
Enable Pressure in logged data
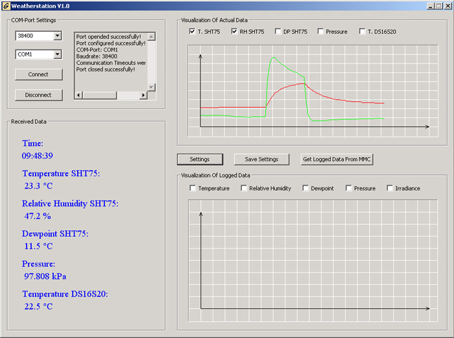coord(348,188)
